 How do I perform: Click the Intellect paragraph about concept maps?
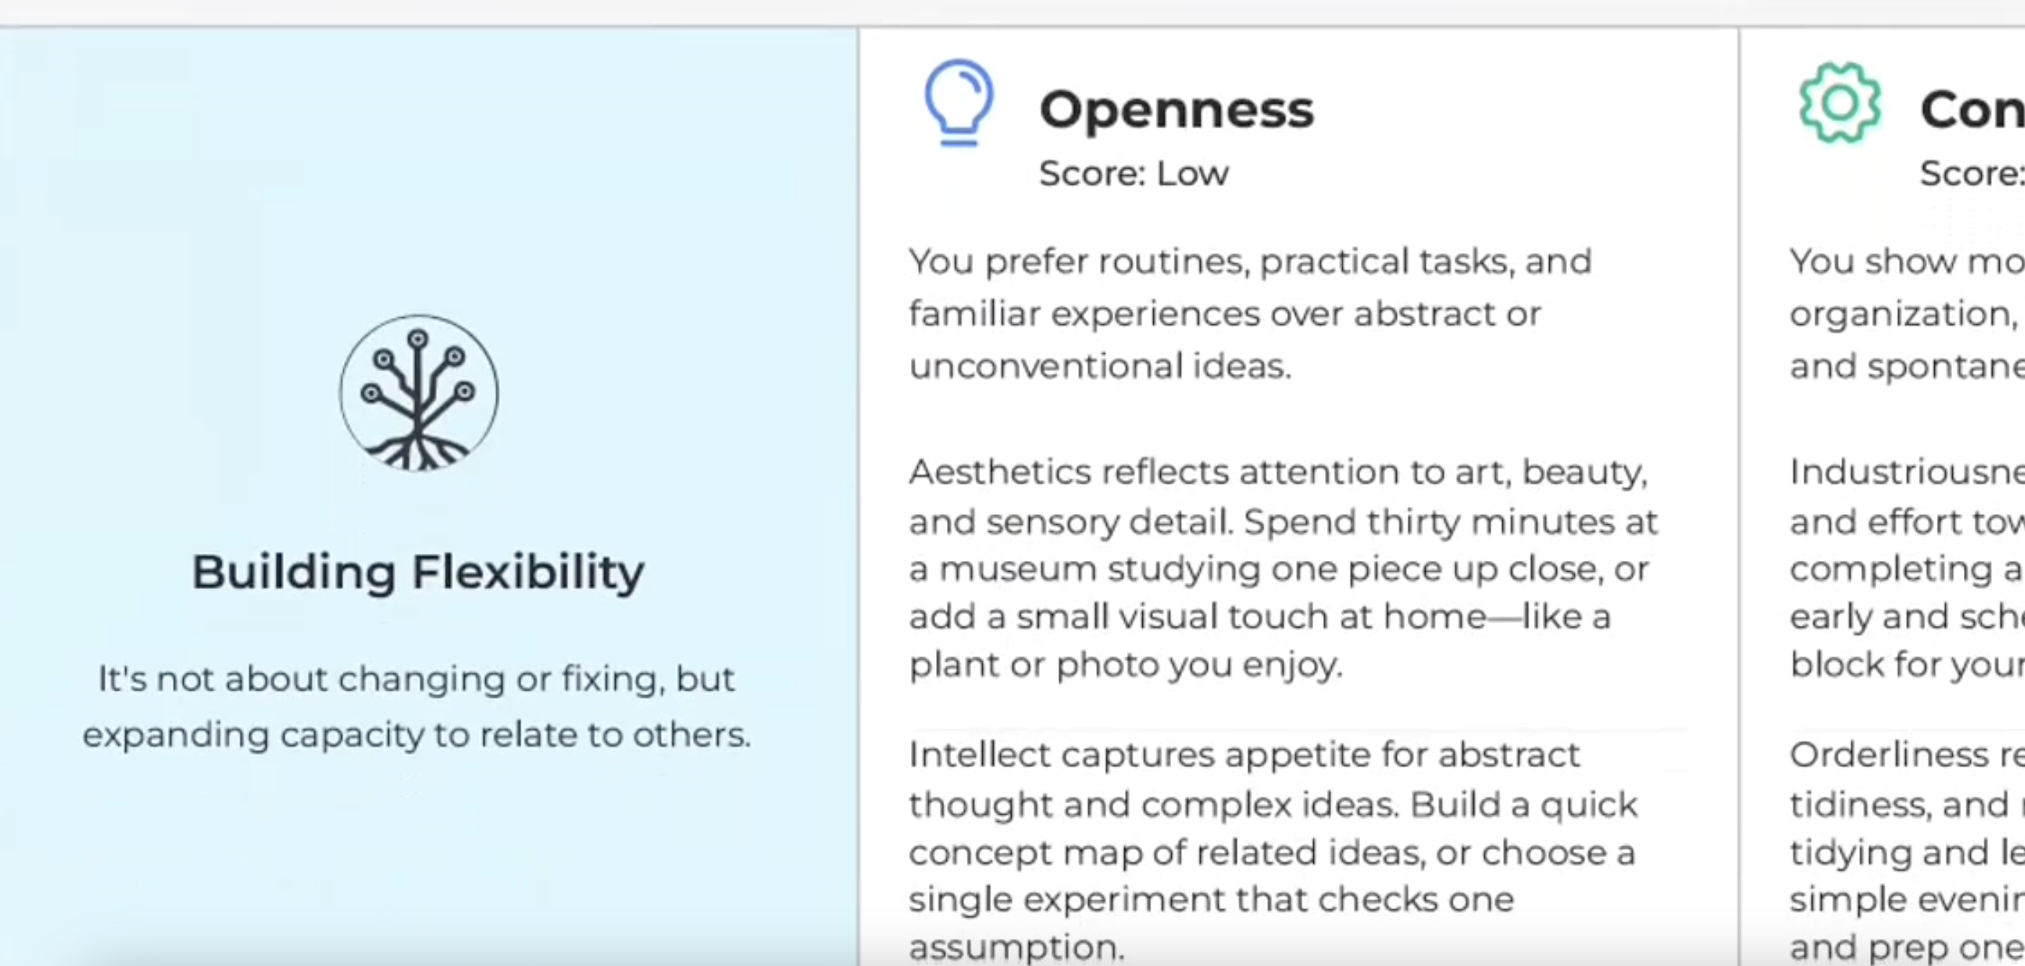1274,851
